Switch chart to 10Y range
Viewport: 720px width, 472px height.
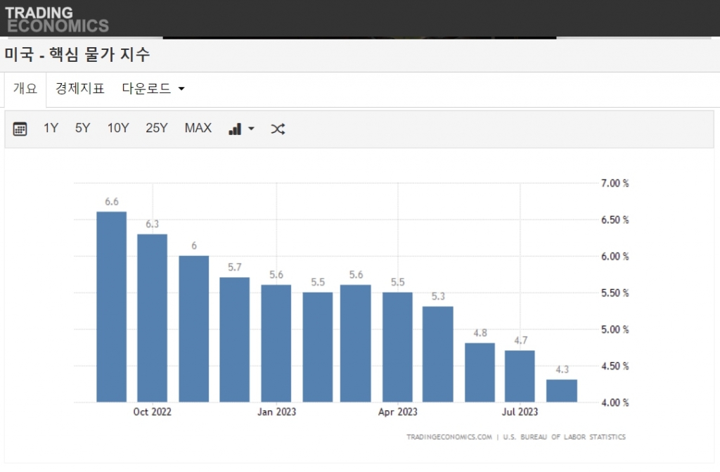118,128
